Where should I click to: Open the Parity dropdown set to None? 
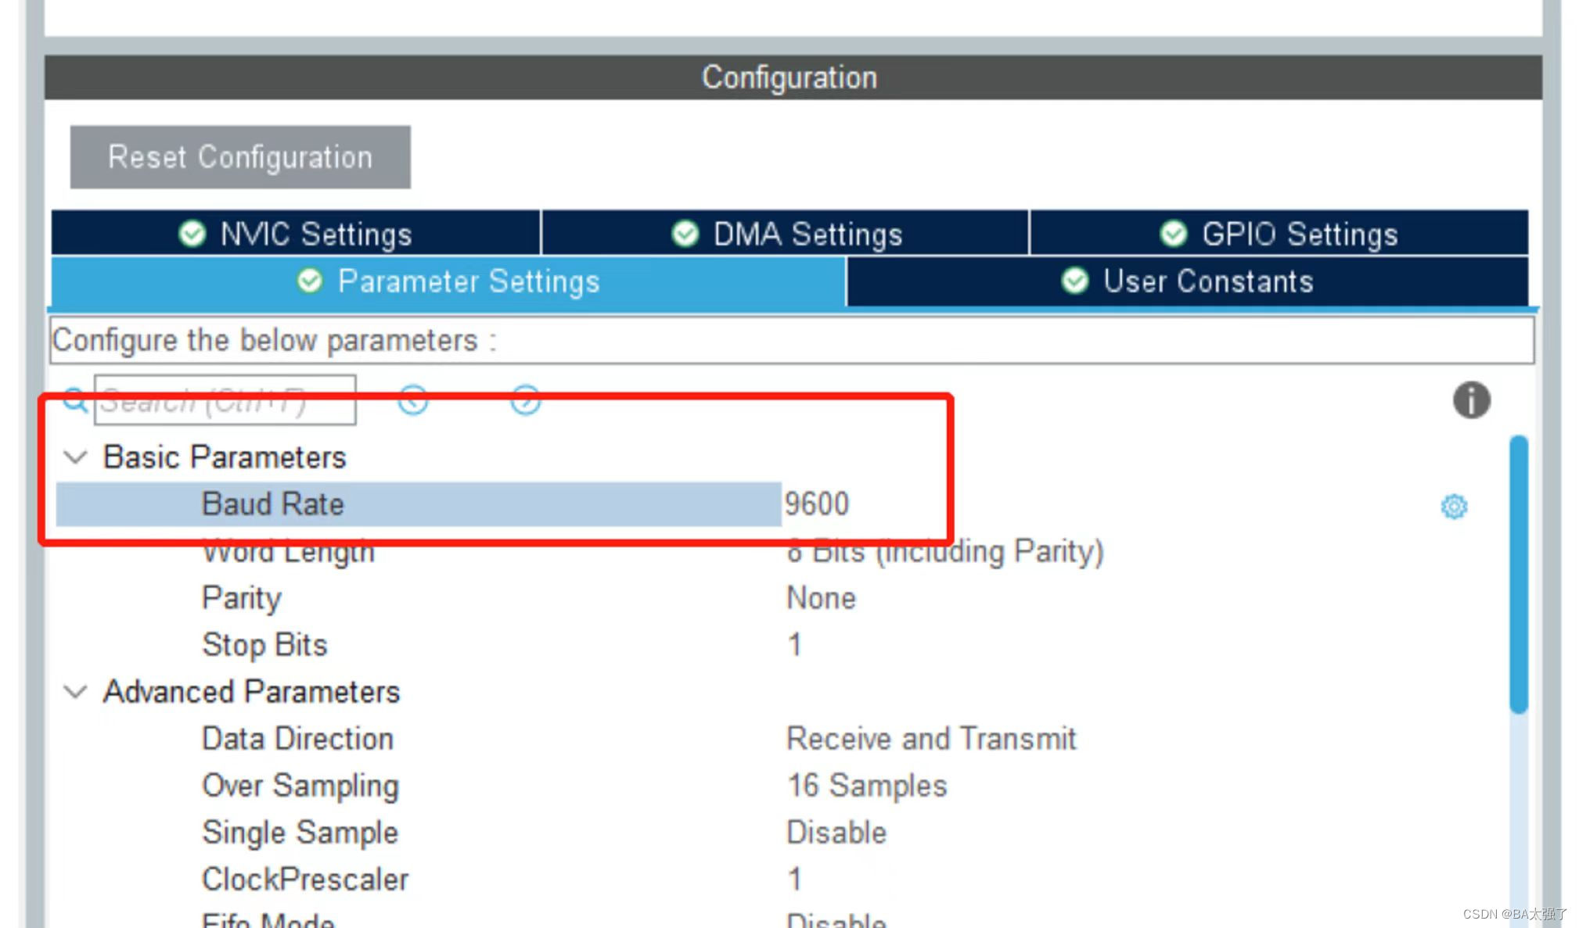(x=821, y=598)
